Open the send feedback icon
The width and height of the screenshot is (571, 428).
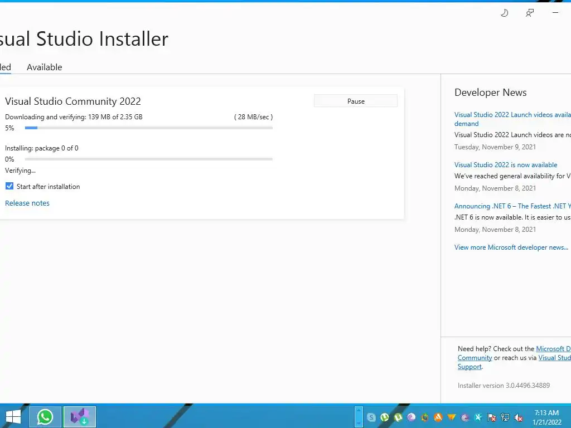tap(530, 13)
